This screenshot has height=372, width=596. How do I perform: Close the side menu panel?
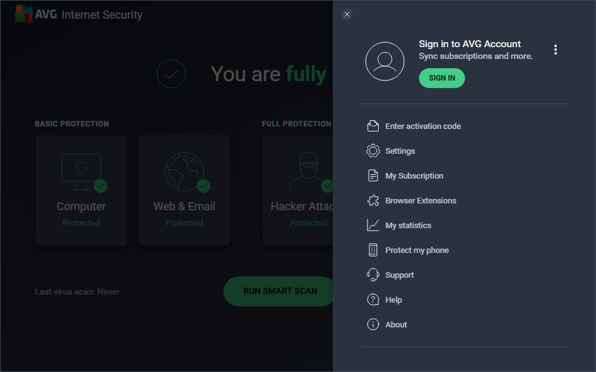tap(347, 14)
